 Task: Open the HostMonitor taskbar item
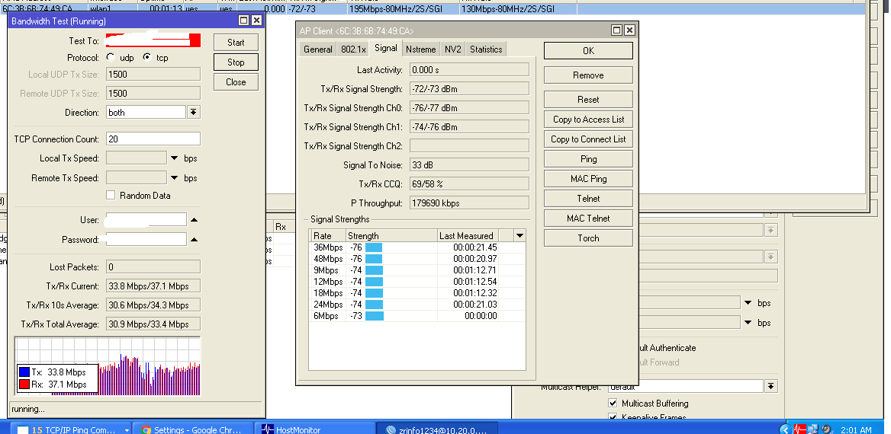pos(315,429)
